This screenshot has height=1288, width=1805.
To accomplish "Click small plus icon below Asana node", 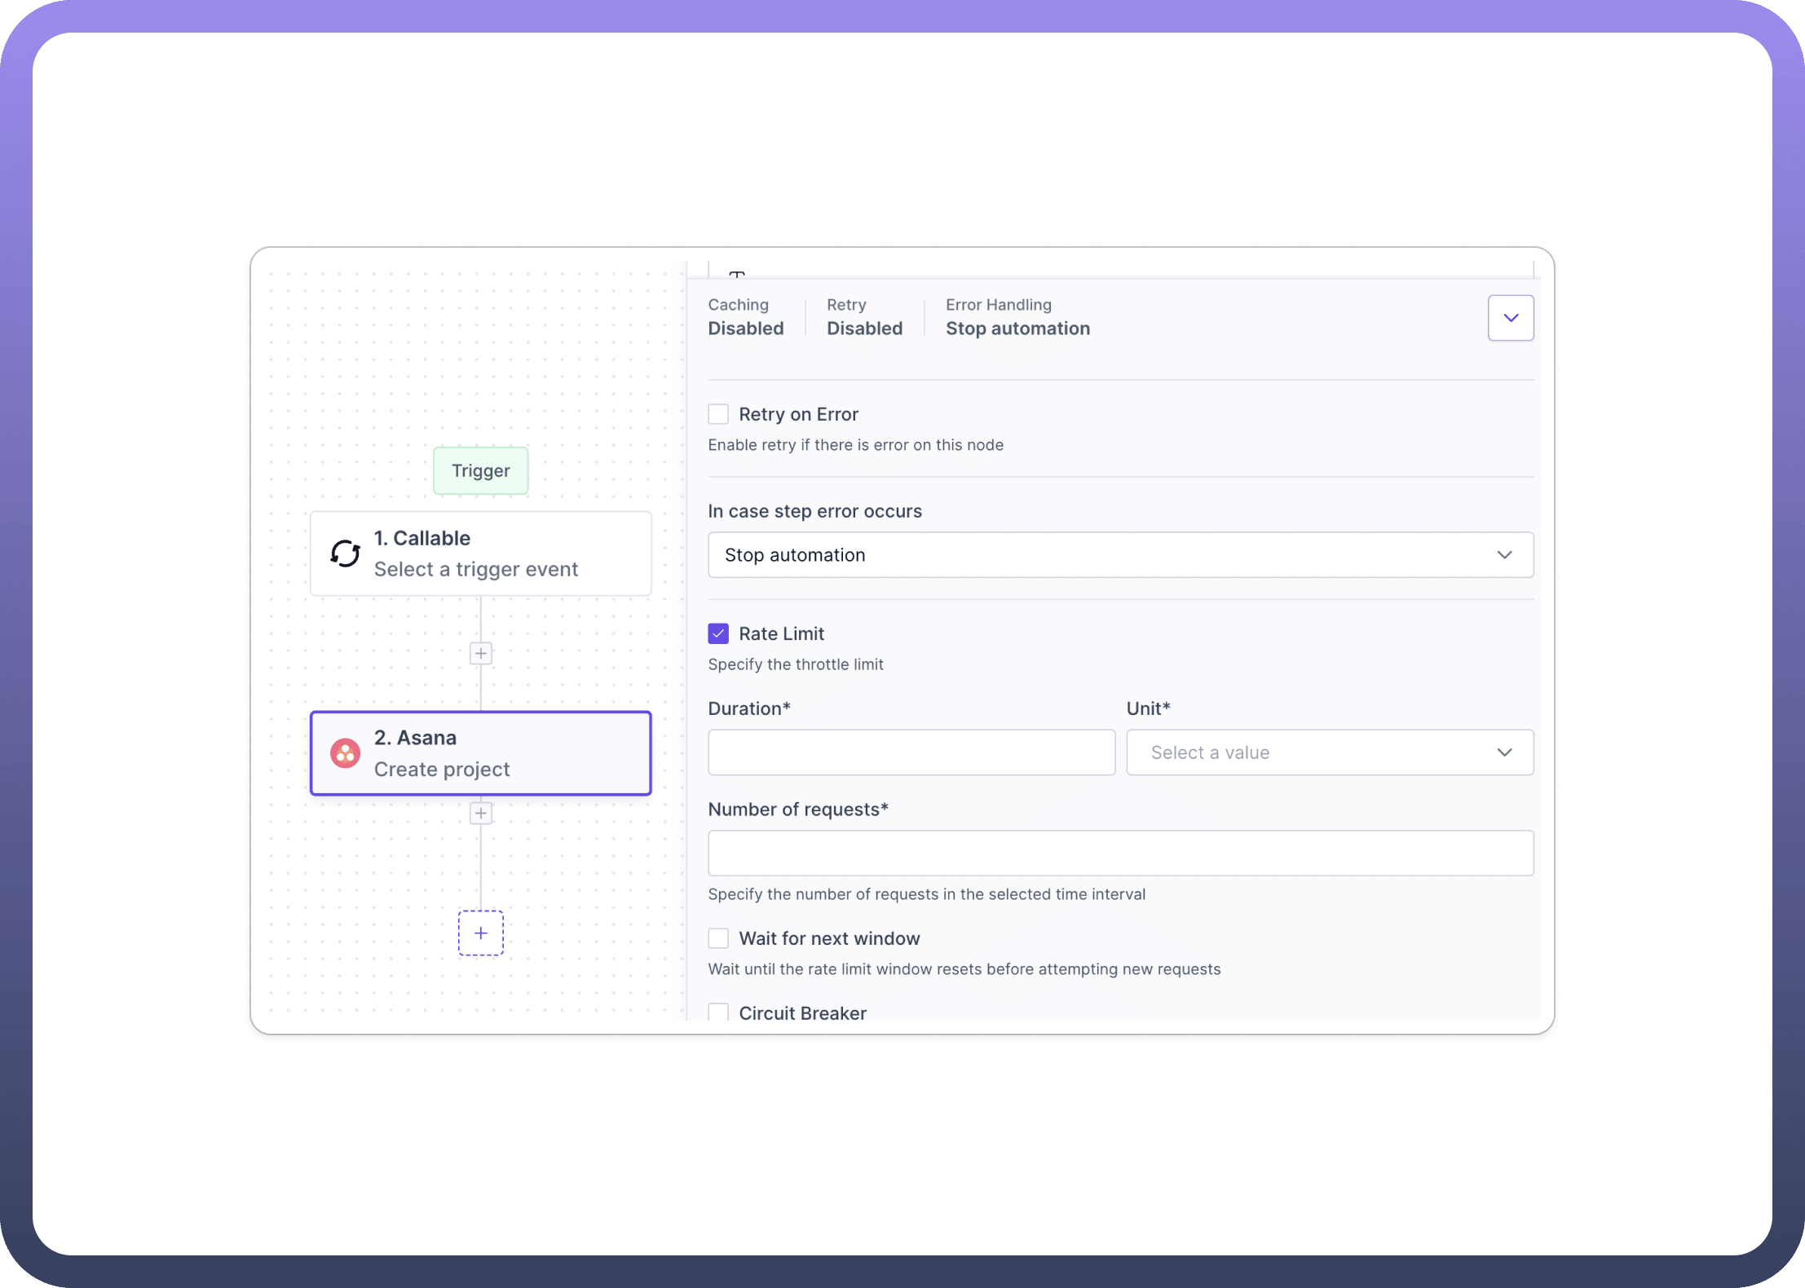I will [481, 813].
